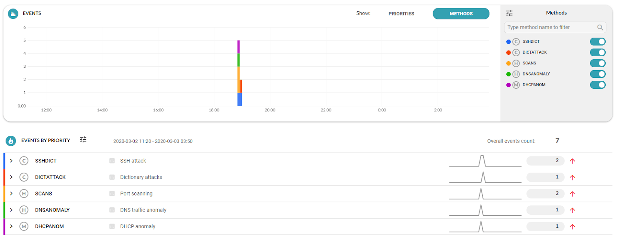
Task: Click the orange-red DICTATTACK legend color dot
Action: (x=508, y=52)
